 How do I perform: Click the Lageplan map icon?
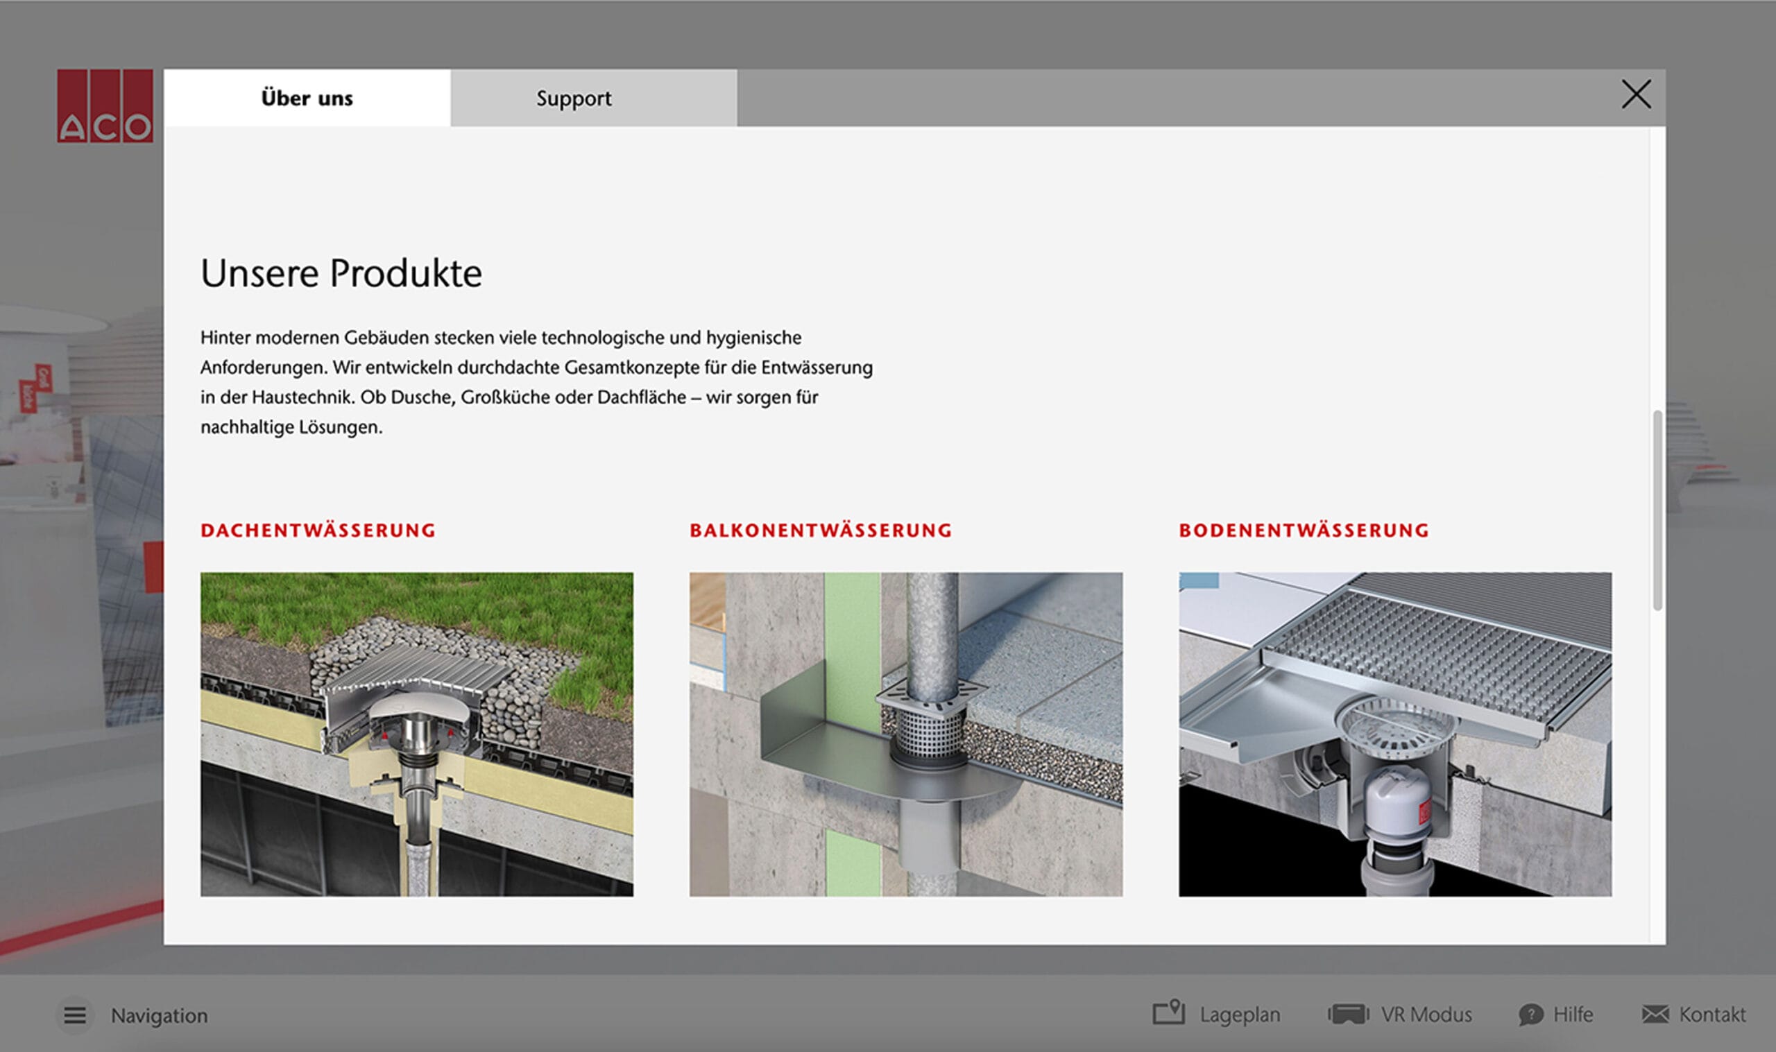1168,1012
